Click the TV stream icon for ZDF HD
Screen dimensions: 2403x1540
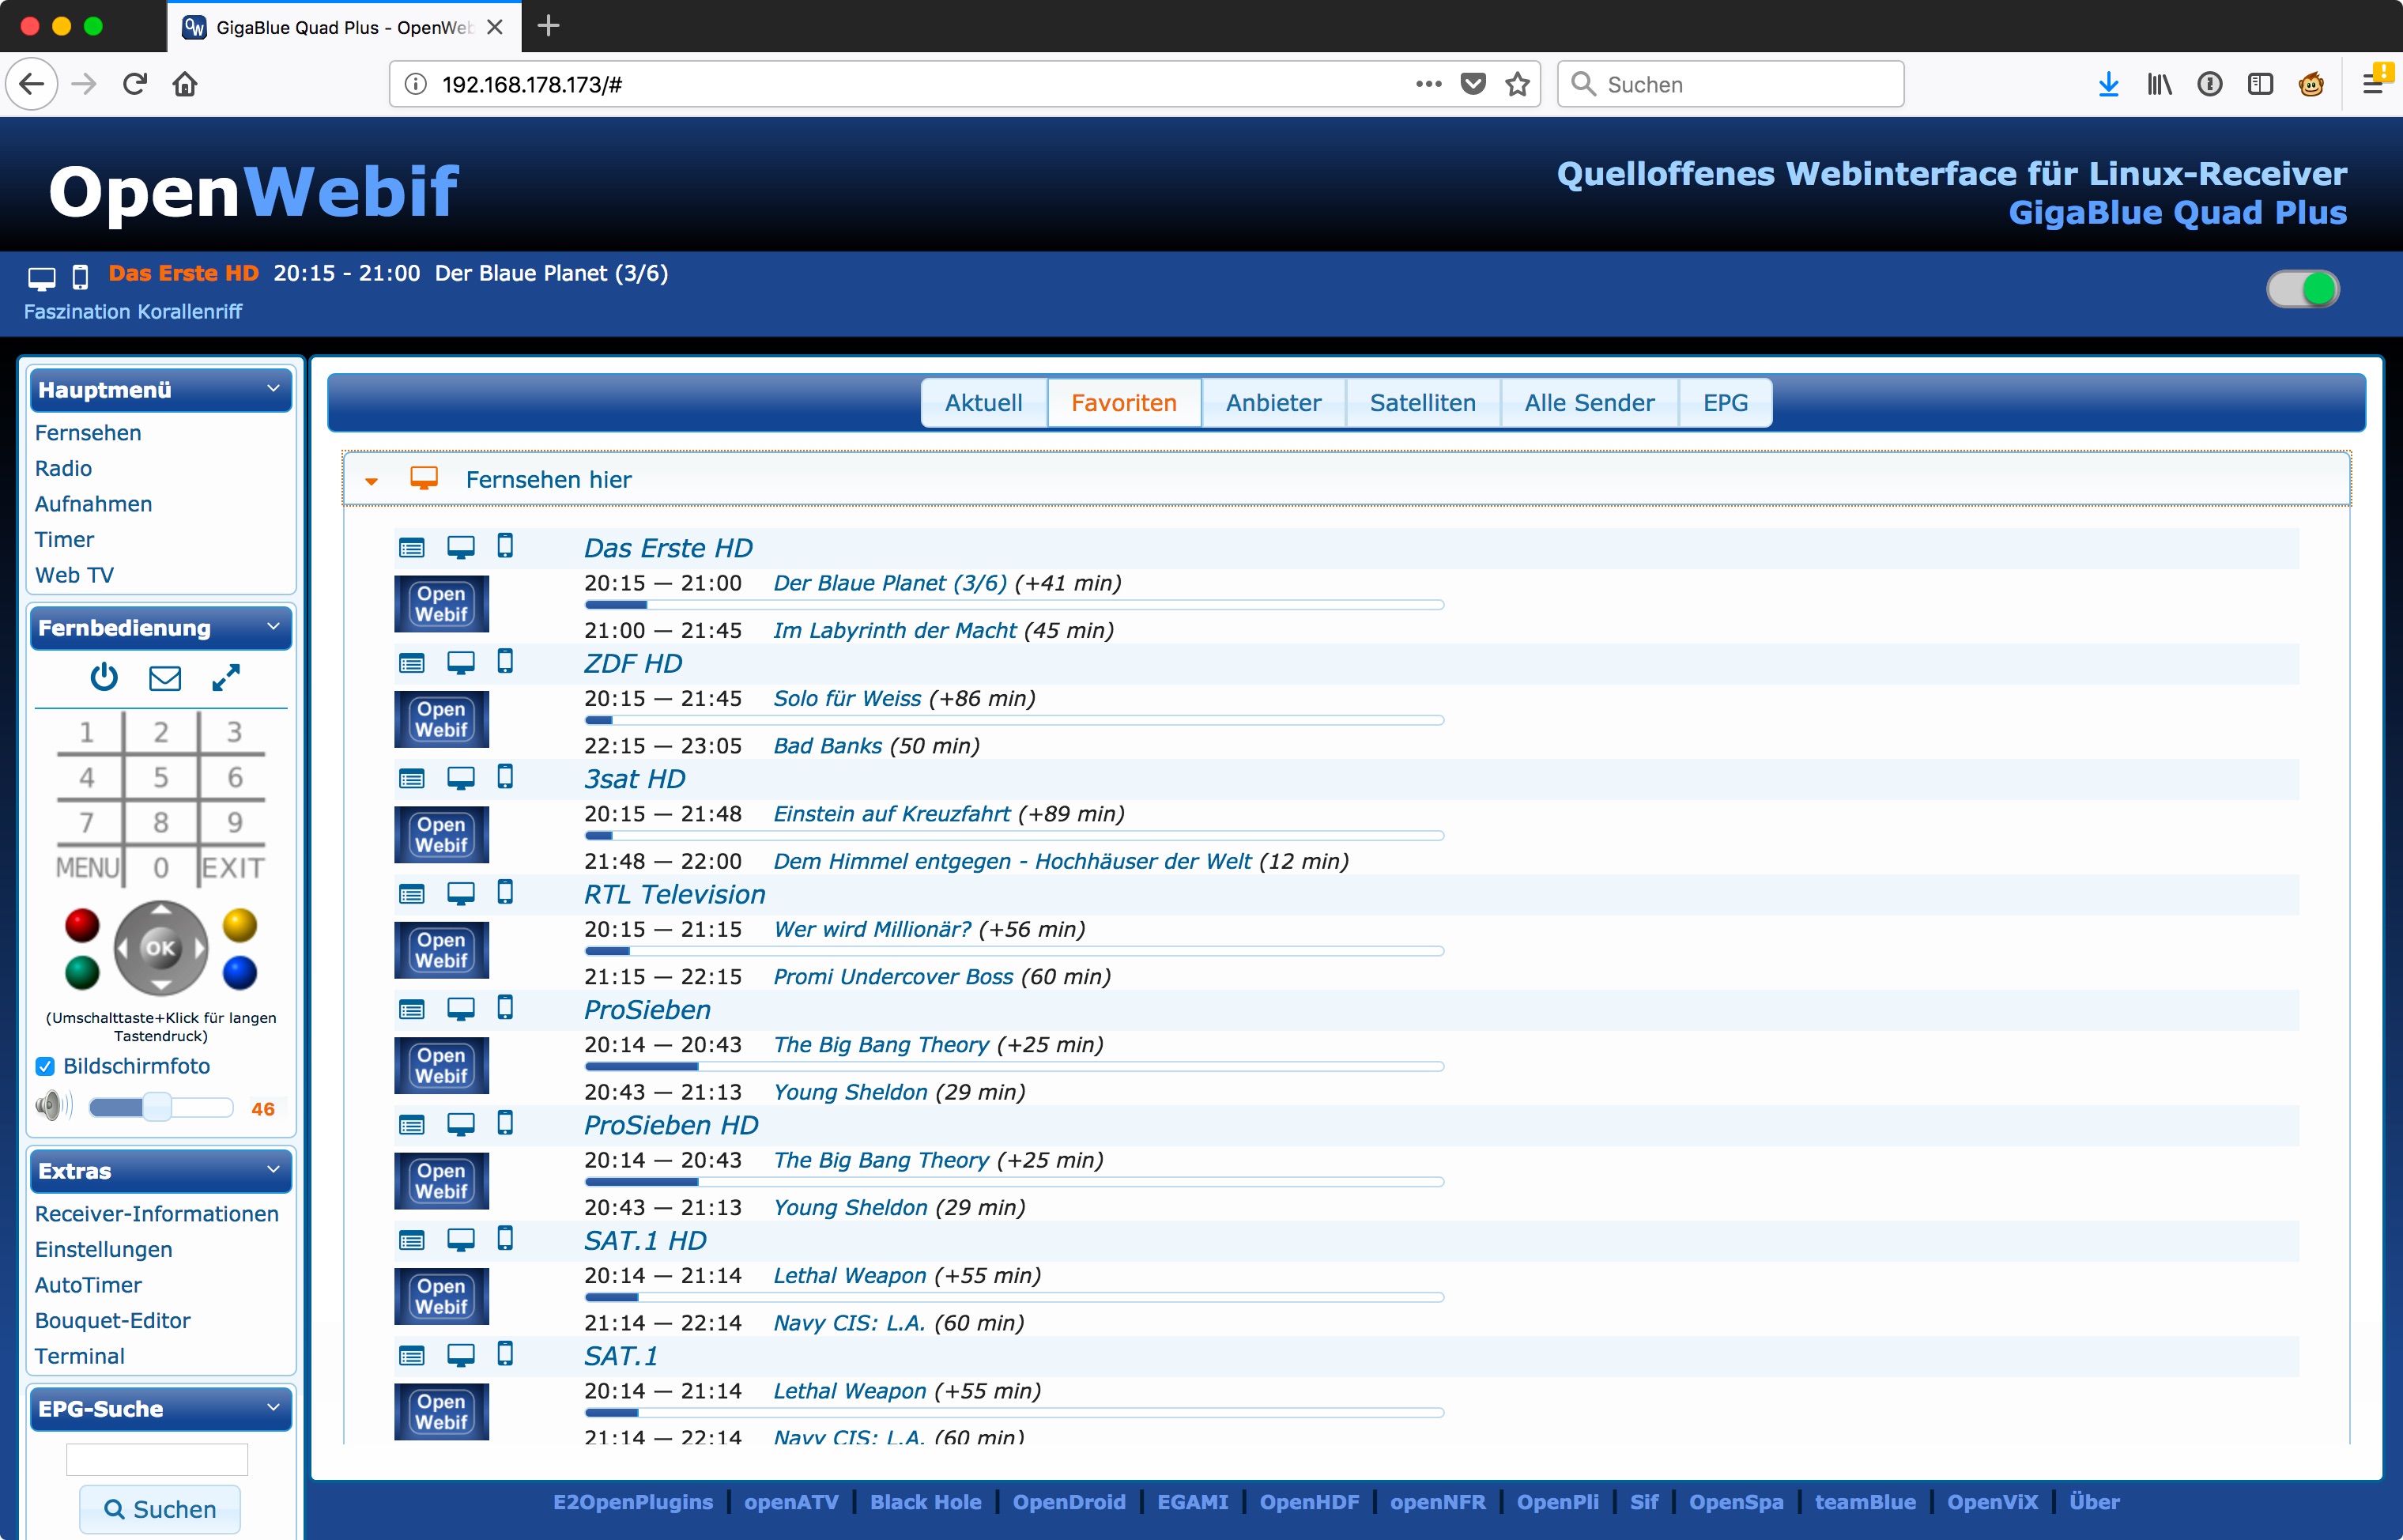tap(461, 662)
